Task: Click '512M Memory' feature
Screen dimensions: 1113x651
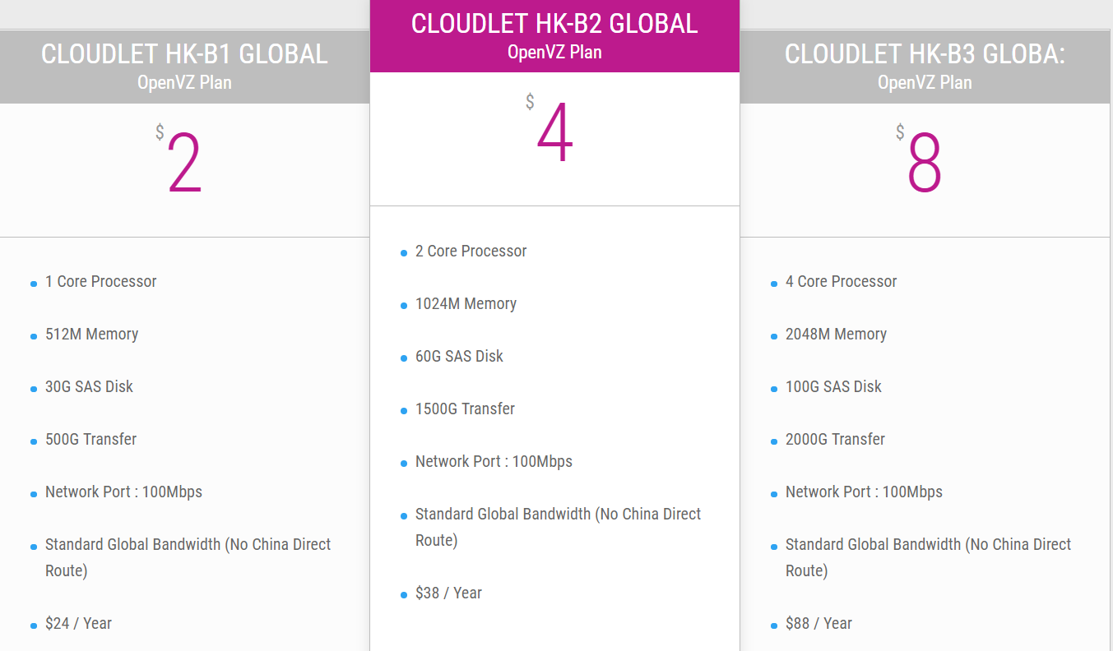Action: 91,334
